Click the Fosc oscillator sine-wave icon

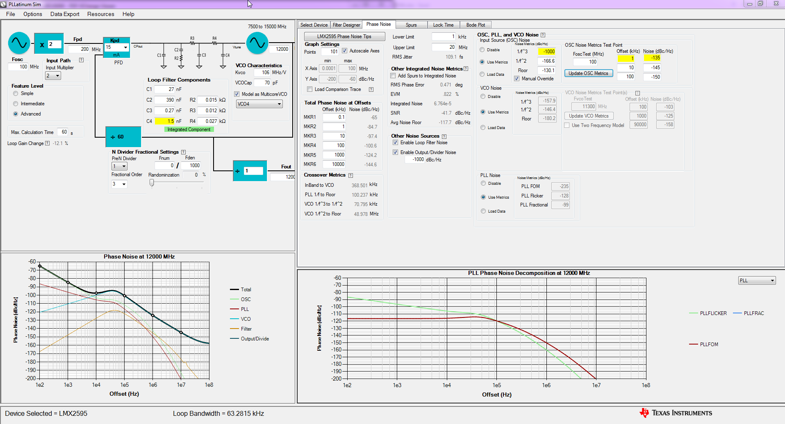(19, 43)
